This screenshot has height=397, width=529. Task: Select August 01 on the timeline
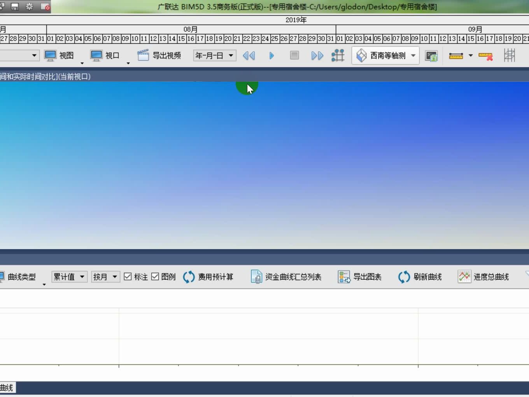(x=51, y=39)
